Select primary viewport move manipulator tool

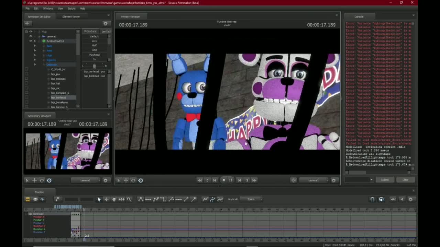click(x=126, y=180)
